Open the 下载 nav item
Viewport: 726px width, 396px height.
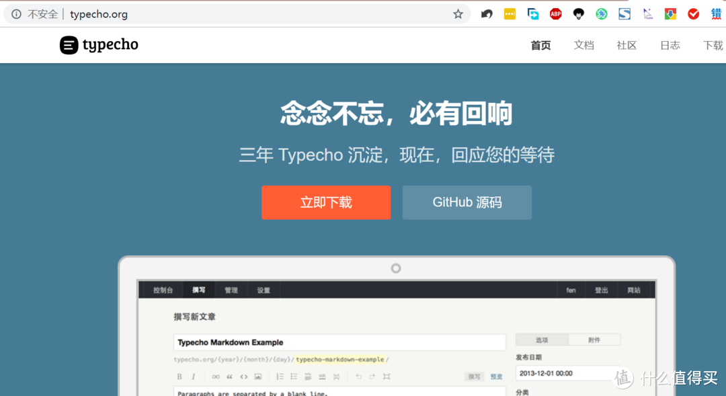[x=713, y=46]
